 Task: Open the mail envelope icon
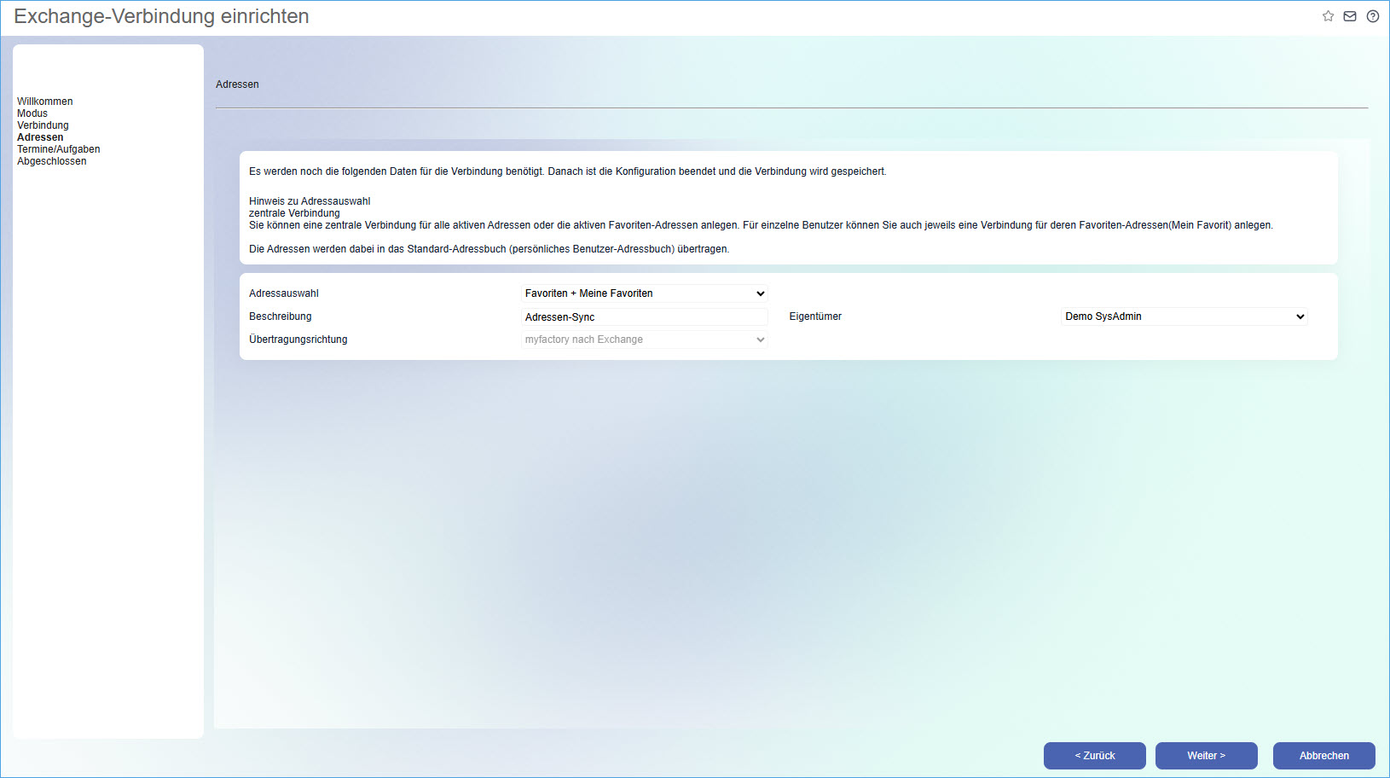click(x=1350, y=16)
